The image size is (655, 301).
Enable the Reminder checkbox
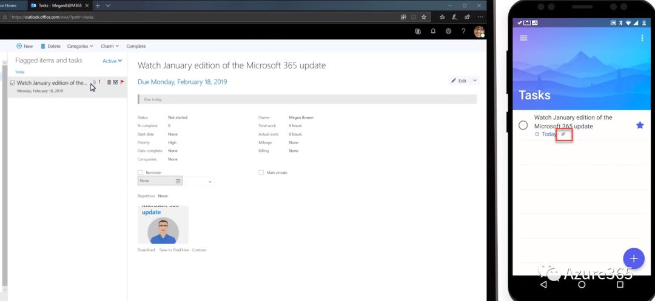141,173
